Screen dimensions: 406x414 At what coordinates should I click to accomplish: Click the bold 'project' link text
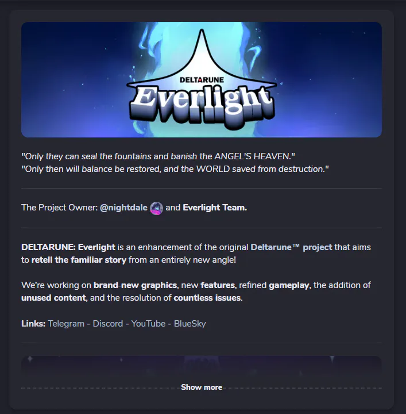click(318, 247)
